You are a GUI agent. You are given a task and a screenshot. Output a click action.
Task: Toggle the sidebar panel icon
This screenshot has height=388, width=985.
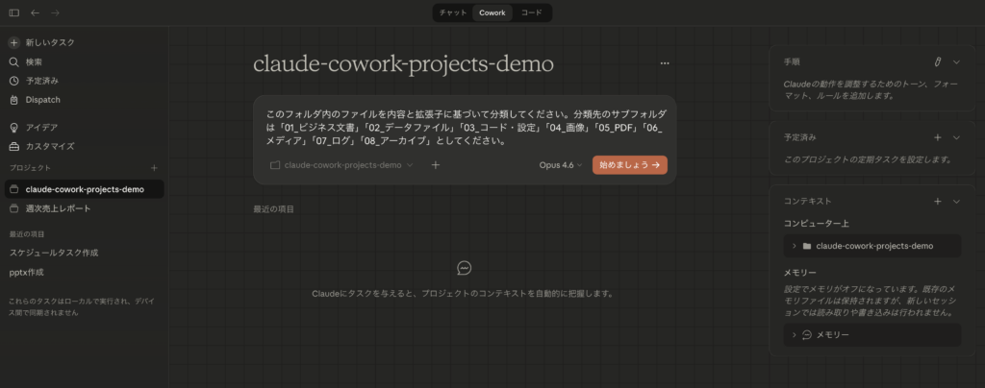13,12
